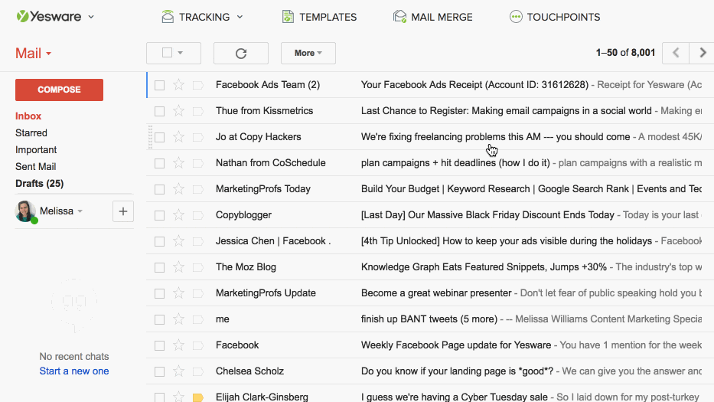The width and height of the screenshot is (714, 402).
Task: Open the Yesware menu arrow
Action: pyautogui.click(x=91, y=17)
